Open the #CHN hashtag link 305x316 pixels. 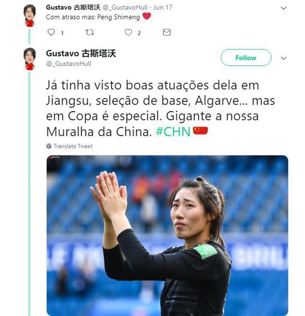point(173,132)
